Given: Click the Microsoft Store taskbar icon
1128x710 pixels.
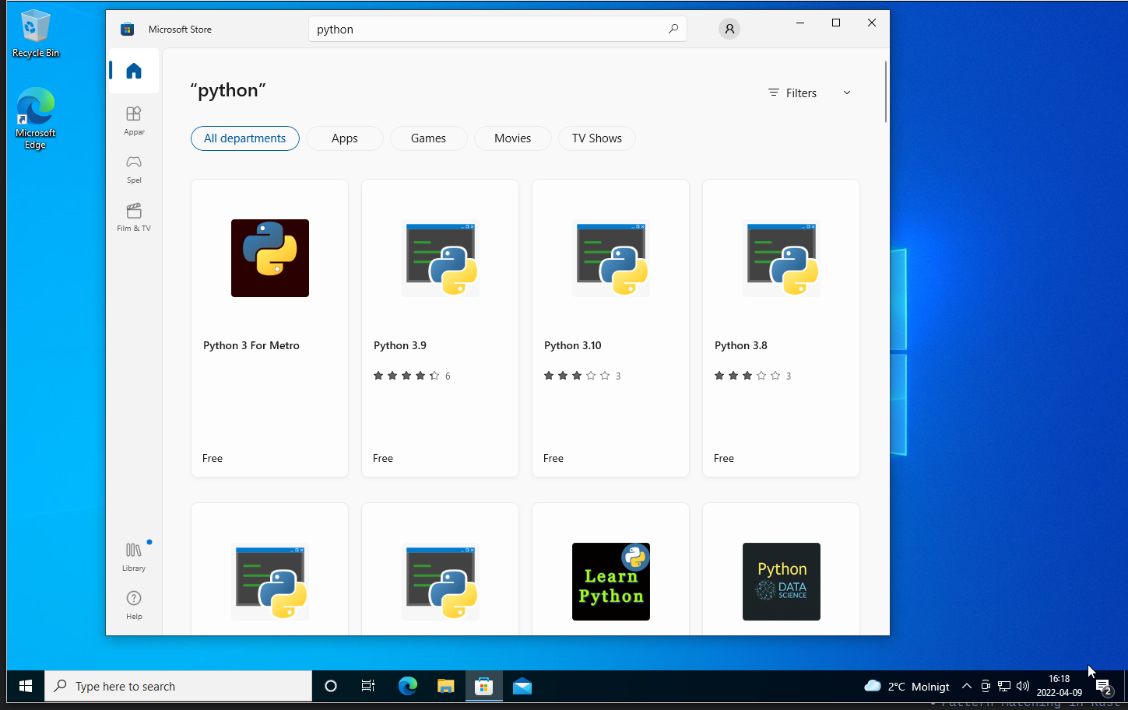Looking at the screenshot, I should pyautogui.click(x=484, y=686).
